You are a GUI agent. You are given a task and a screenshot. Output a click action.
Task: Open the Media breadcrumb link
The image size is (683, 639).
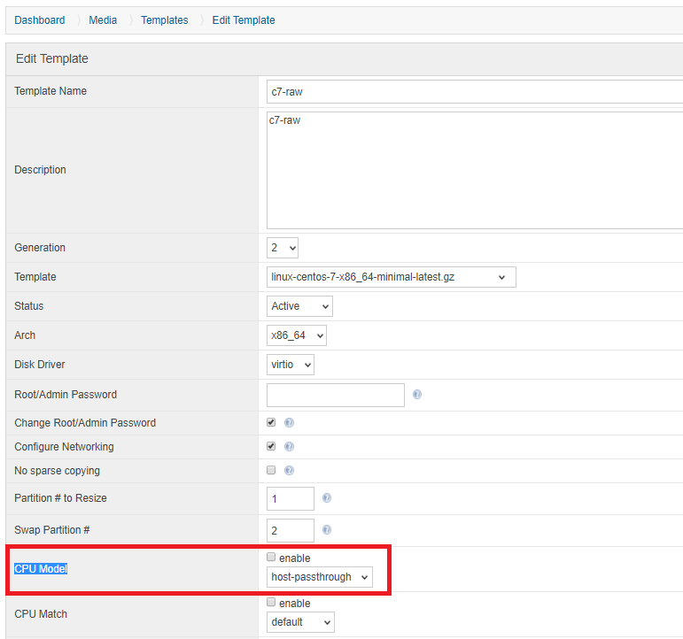(103, 20)
